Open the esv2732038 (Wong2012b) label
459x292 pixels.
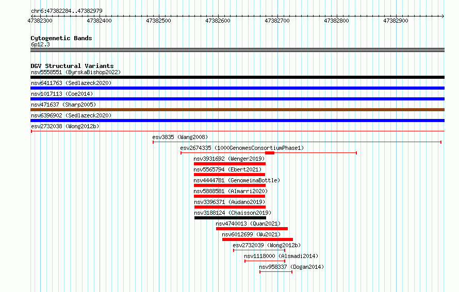[x=65, y=126]
